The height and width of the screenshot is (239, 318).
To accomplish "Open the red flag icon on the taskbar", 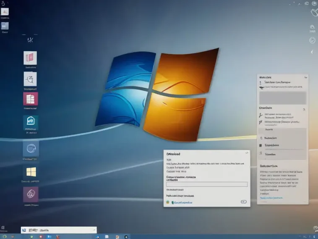I will (x=58, y=237).
